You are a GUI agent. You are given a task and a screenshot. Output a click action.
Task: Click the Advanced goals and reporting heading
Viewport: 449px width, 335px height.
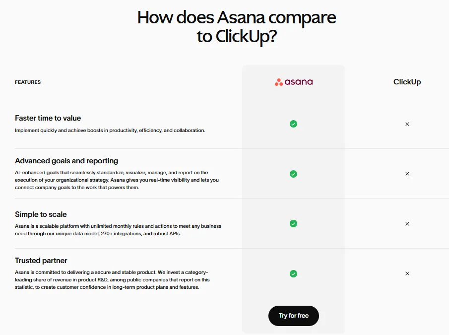point(66,161)
